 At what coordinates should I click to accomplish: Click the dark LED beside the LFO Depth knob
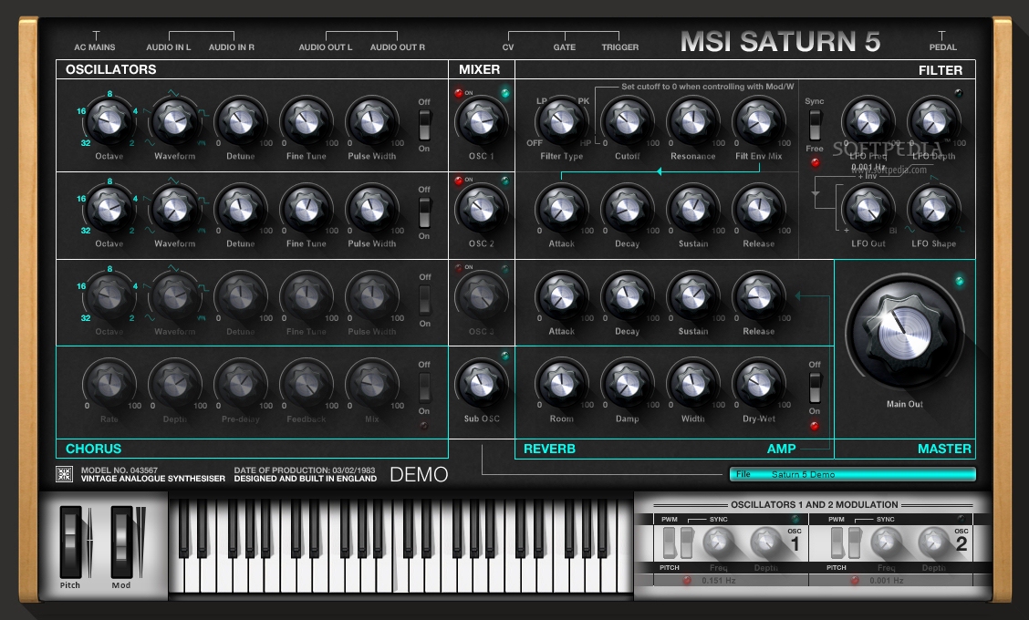click(959, 93)
